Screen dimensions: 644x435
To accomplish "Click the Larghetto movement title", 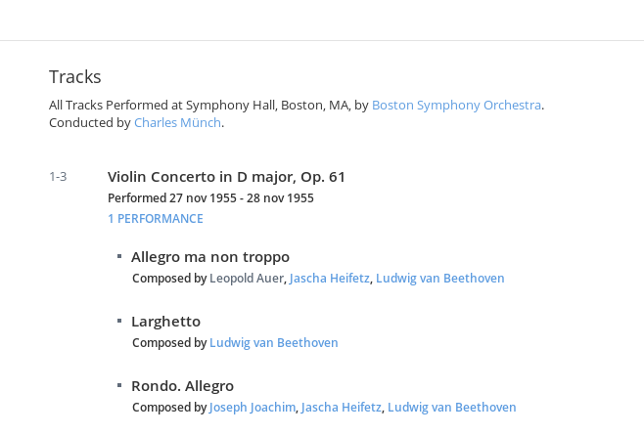I will (166, 322).
